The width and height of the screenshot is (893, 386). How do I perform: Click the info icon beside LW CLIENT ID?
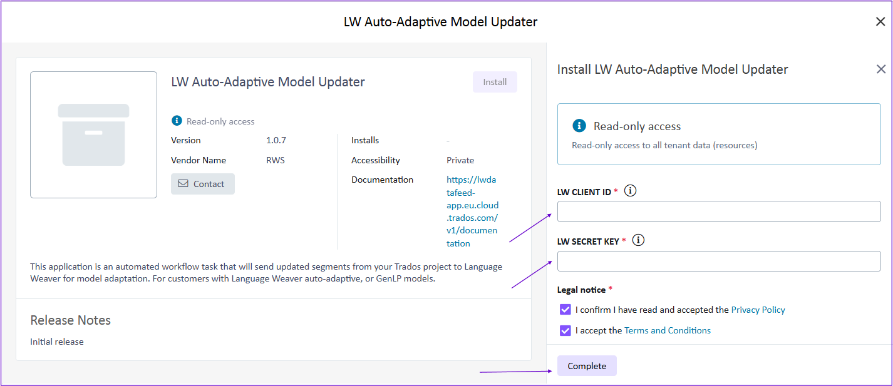631,191
